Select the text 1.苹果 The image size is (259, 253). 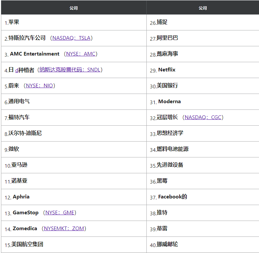pos(12,22)
